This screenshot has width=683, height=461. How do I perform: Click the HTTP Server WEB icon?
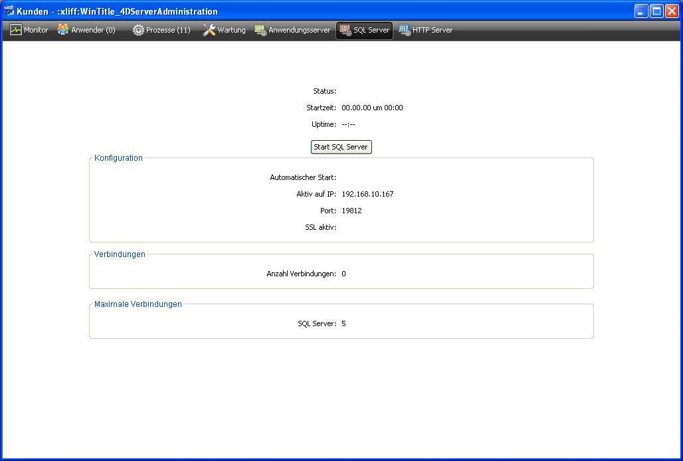pyautogui.click(x=404, y=30)
